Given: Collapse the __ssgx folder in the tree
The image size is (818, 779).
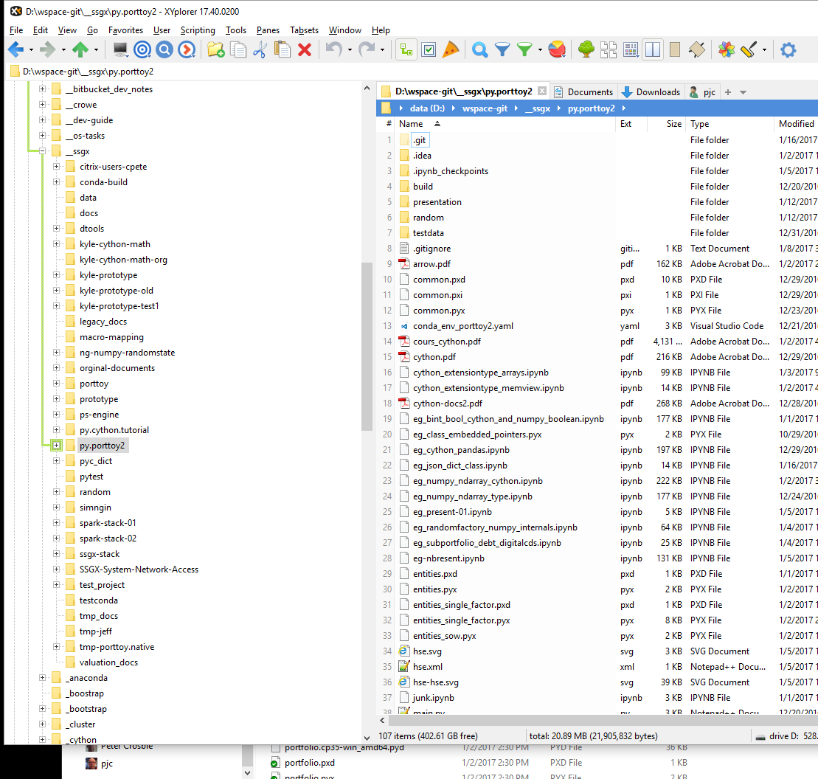Looking at the screenshot, I should click(42, 150).
